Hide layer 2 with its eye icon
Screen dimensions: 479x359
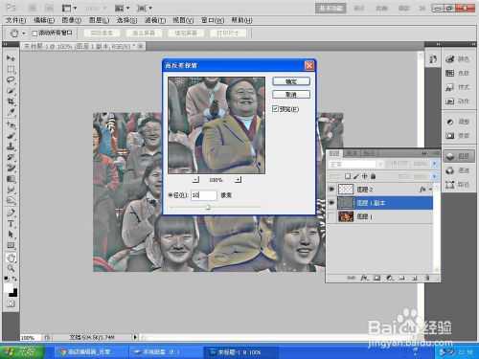coord(331,190)
